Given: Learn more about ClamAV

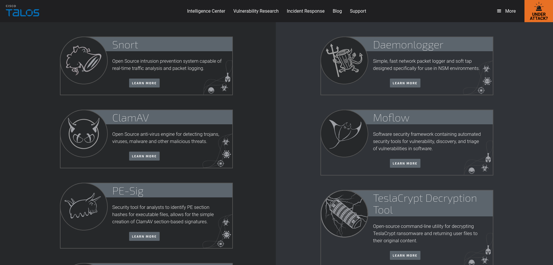Looking at the screenshot, I should coord(144,156).
